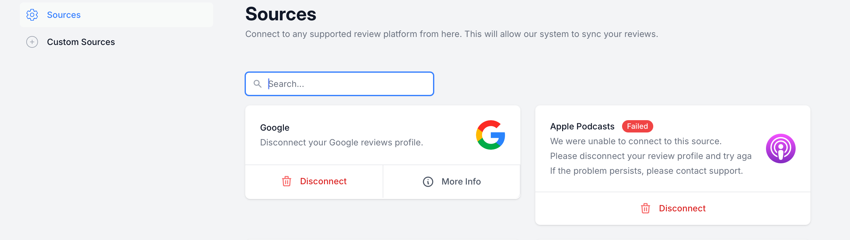The height and width of the screenshot is (240, 850).
Task: Click the red Failed status badge
Action: click(637, 126)
